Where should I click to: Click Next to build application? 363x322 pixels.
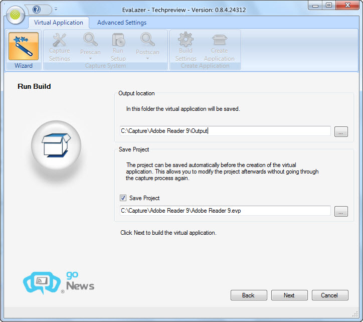tap(289, 295)
